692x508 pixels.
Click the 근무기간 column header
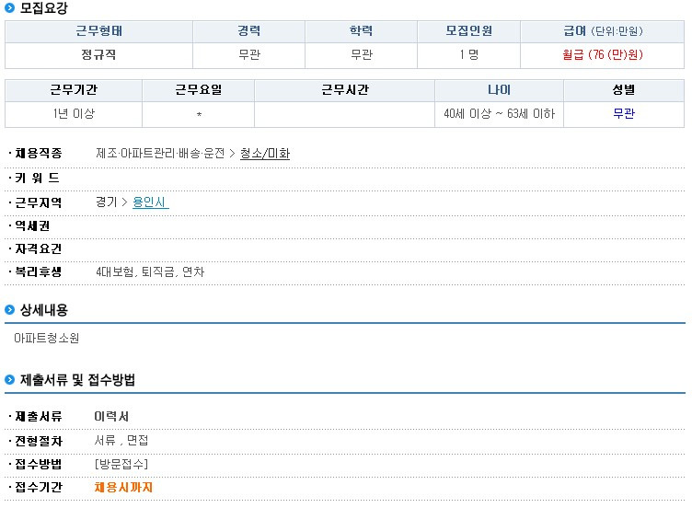click(x=74, y=90)
